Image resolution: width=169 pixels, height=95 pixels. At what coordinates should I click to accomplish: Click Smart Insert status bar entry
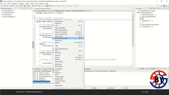pos(110,88)
